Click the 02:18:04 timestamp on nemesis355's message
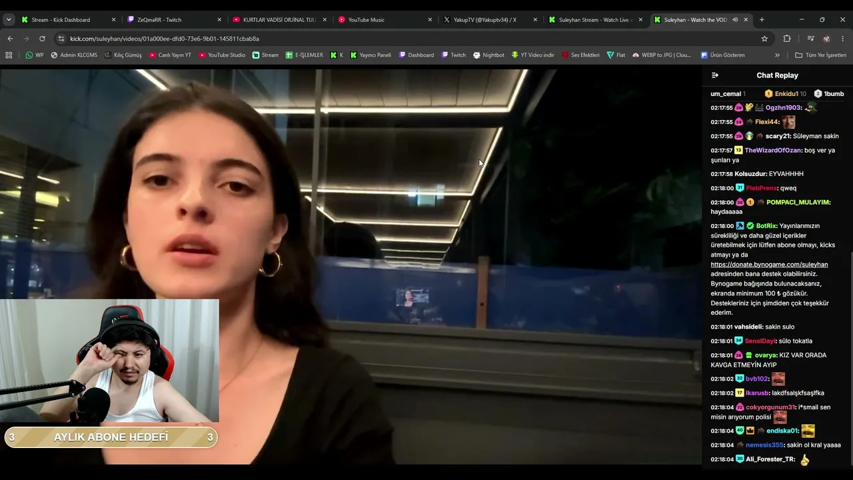Image resolution: width=853 pixels, height=480 pixels. pyautogui.click(x=722, y=445)
